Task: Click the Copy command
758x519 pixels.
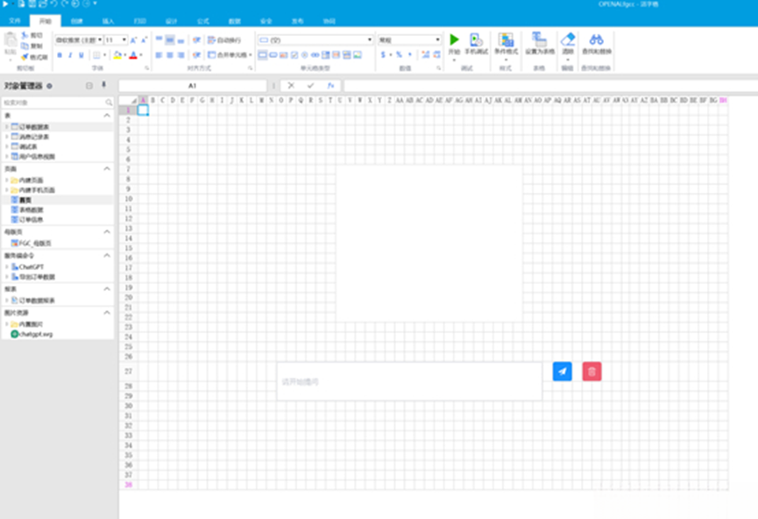Action: 32,46
